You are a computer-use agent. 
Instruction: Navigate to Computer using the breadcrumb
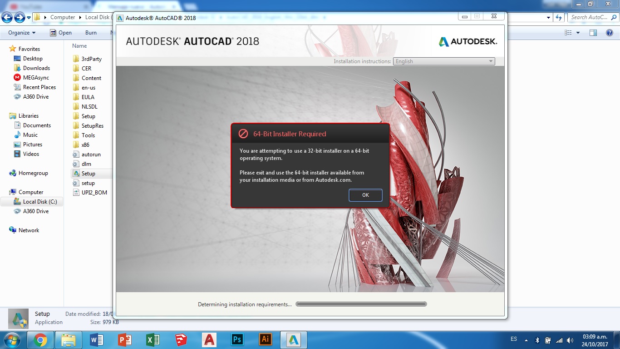[x=63, y=17]
